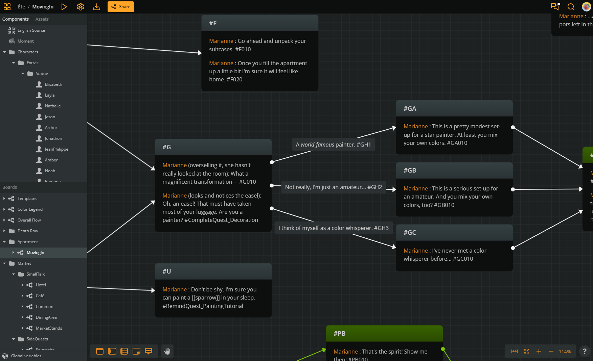The image size is (593, 361).
Task: Expand the Color Legend board
Action: [x=4, y=209]
